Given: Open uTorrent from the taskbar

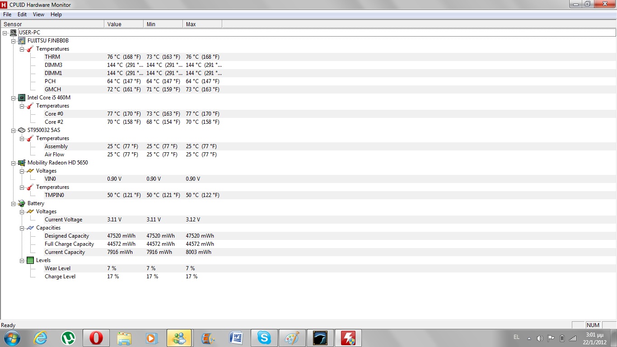Looking at the screenshot, I should [68, 338].
